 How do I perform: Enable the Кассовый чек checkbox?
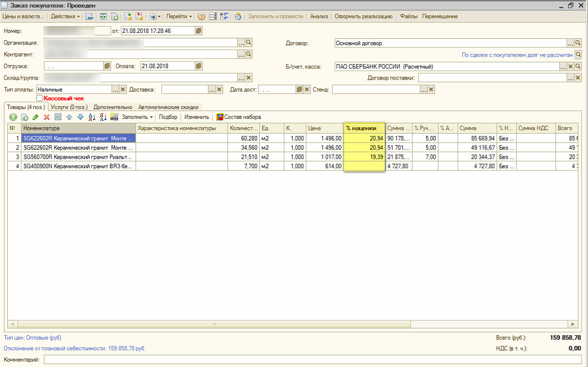pos(39,98)
